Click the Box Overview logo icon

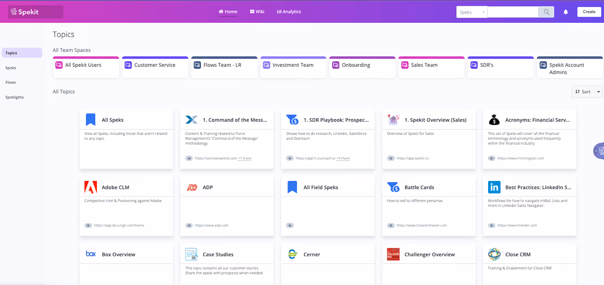click(x=90, y=254)
